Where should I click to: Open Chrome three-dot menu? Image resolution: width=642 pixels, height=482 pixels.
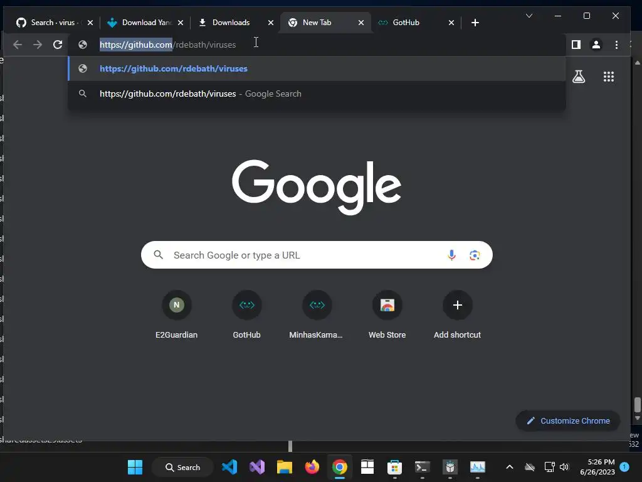click(x=616, y=45)
